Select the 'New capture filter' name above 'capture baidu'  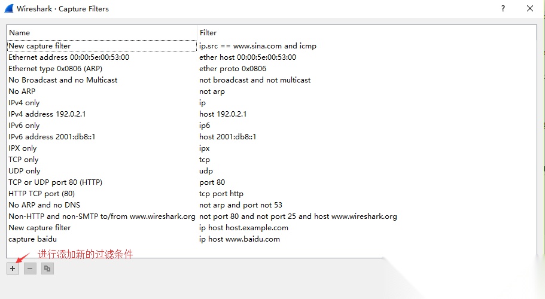pyautogui.click(x=39, y=228)
